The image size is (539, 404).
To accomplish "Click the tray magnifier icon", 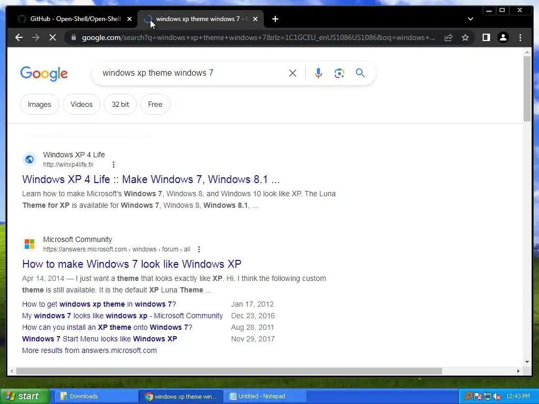I will point(468,396).
